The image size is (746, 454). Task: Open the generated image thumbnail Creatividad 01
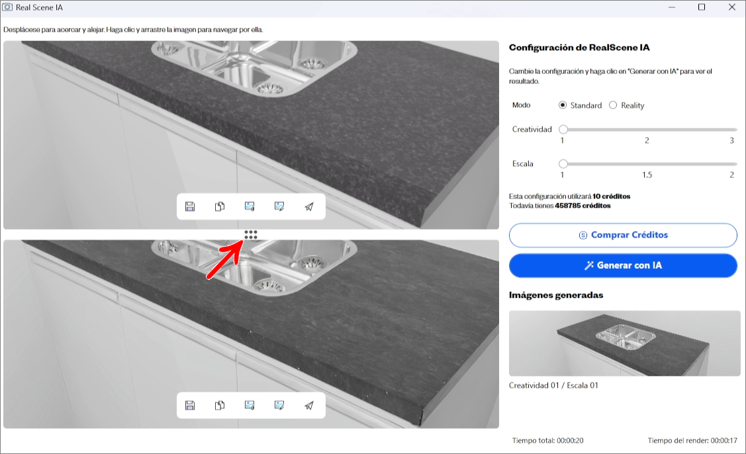[x=624, y=343]
